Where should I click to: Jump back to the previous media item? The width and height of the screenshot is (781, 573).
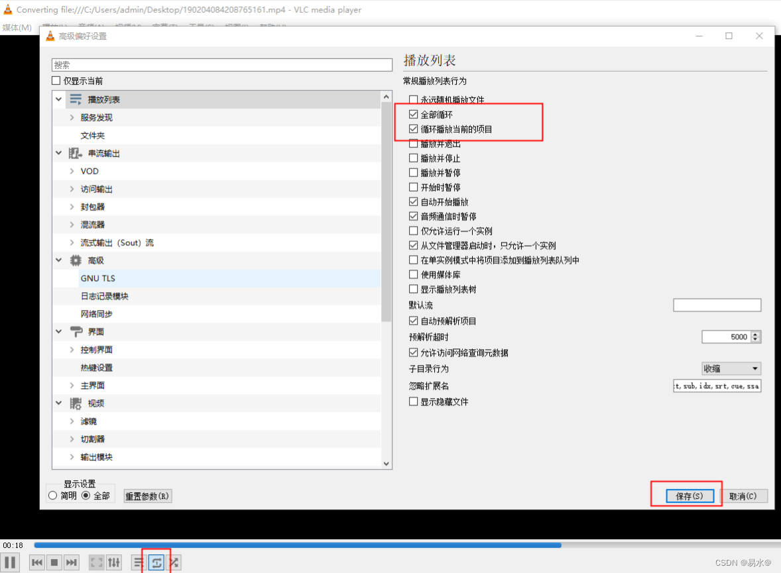pyautogui.click(x=36, y=562)
